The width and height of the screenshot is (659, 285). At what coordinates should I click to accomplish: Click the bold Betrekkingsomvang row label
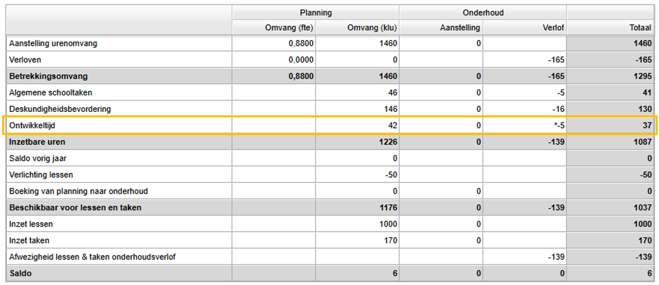[48, 76]
